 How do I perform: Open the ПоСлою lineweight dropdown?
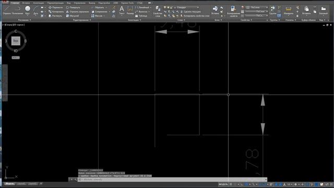tap(257, 11)
